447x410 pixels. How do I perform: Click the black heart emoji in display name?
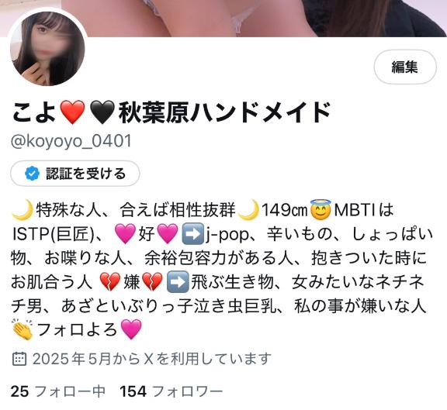(102, 112)
